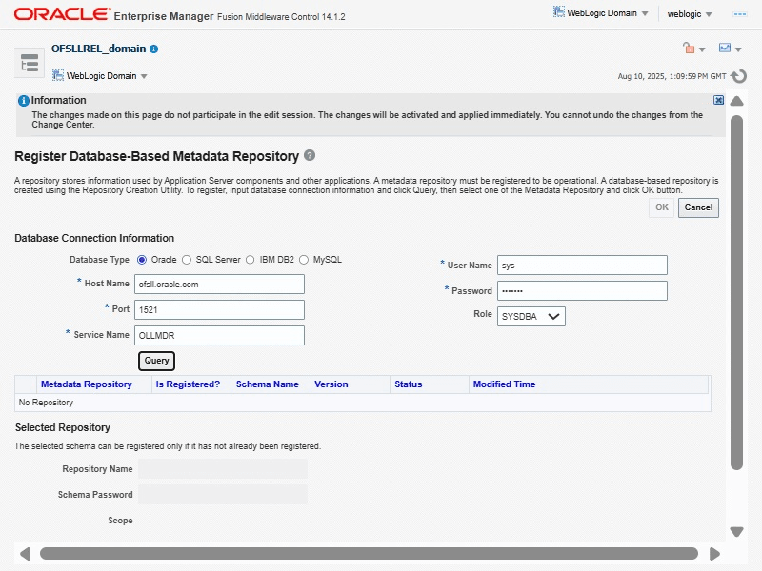Screen dimensions: 762x571
Task: Click the No Repository table row
Action: click(x=363, y=403)
